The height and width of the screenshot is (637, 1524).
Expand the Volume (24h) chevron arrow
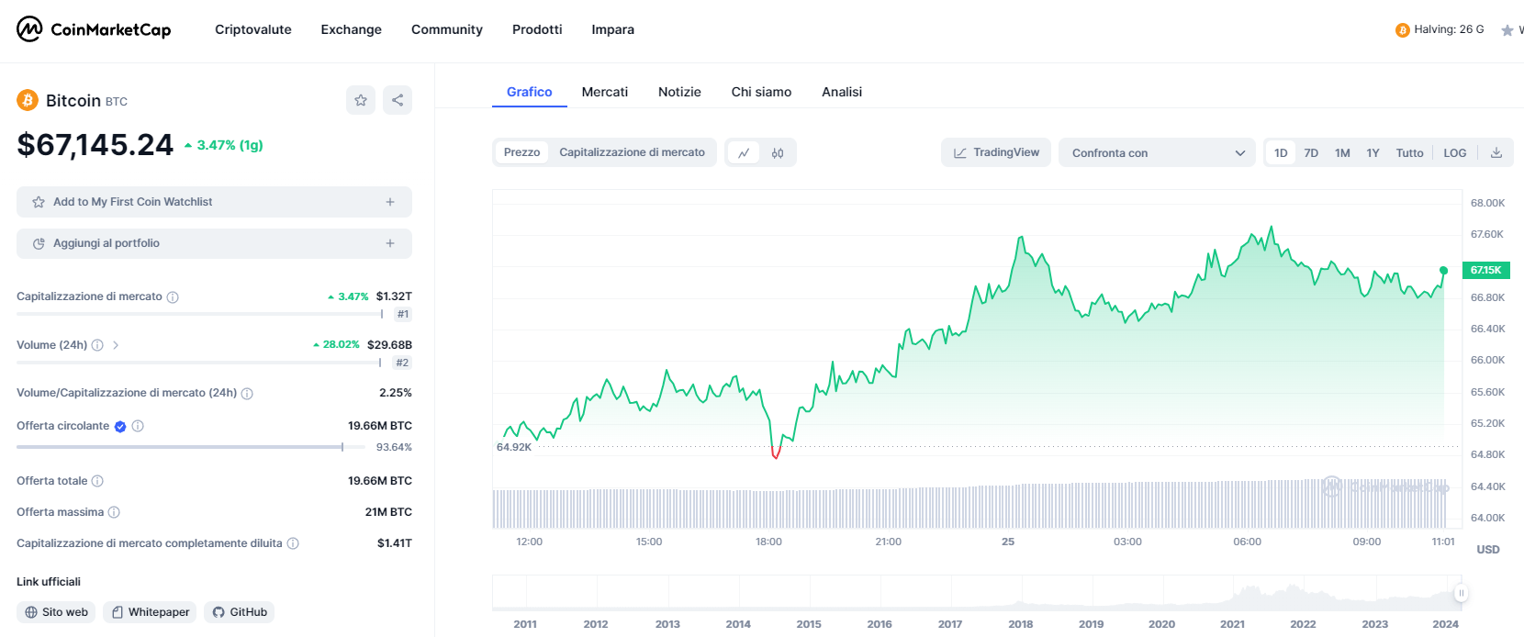116,345
